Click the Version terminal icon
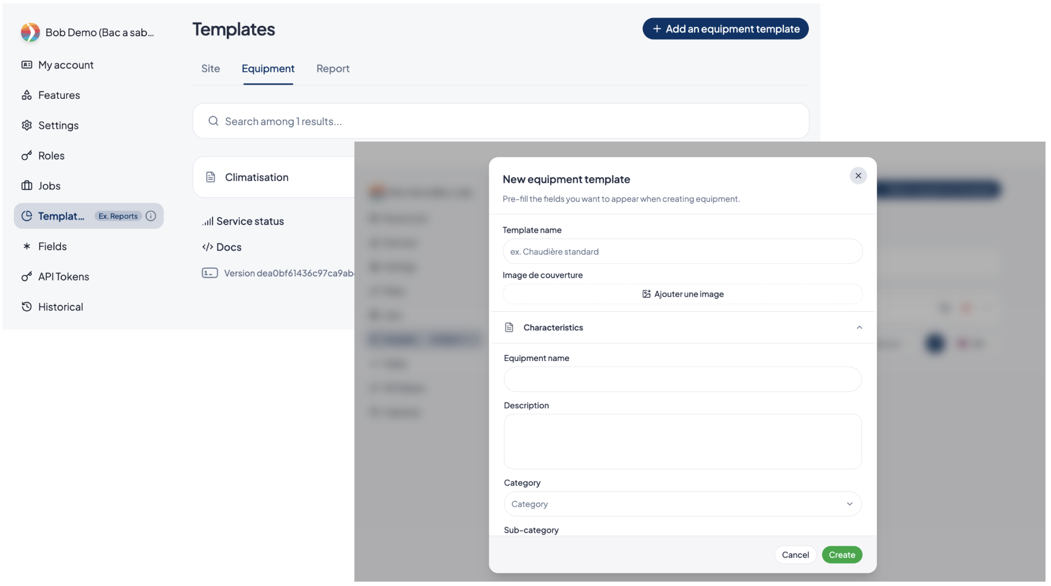 point(210,273)
